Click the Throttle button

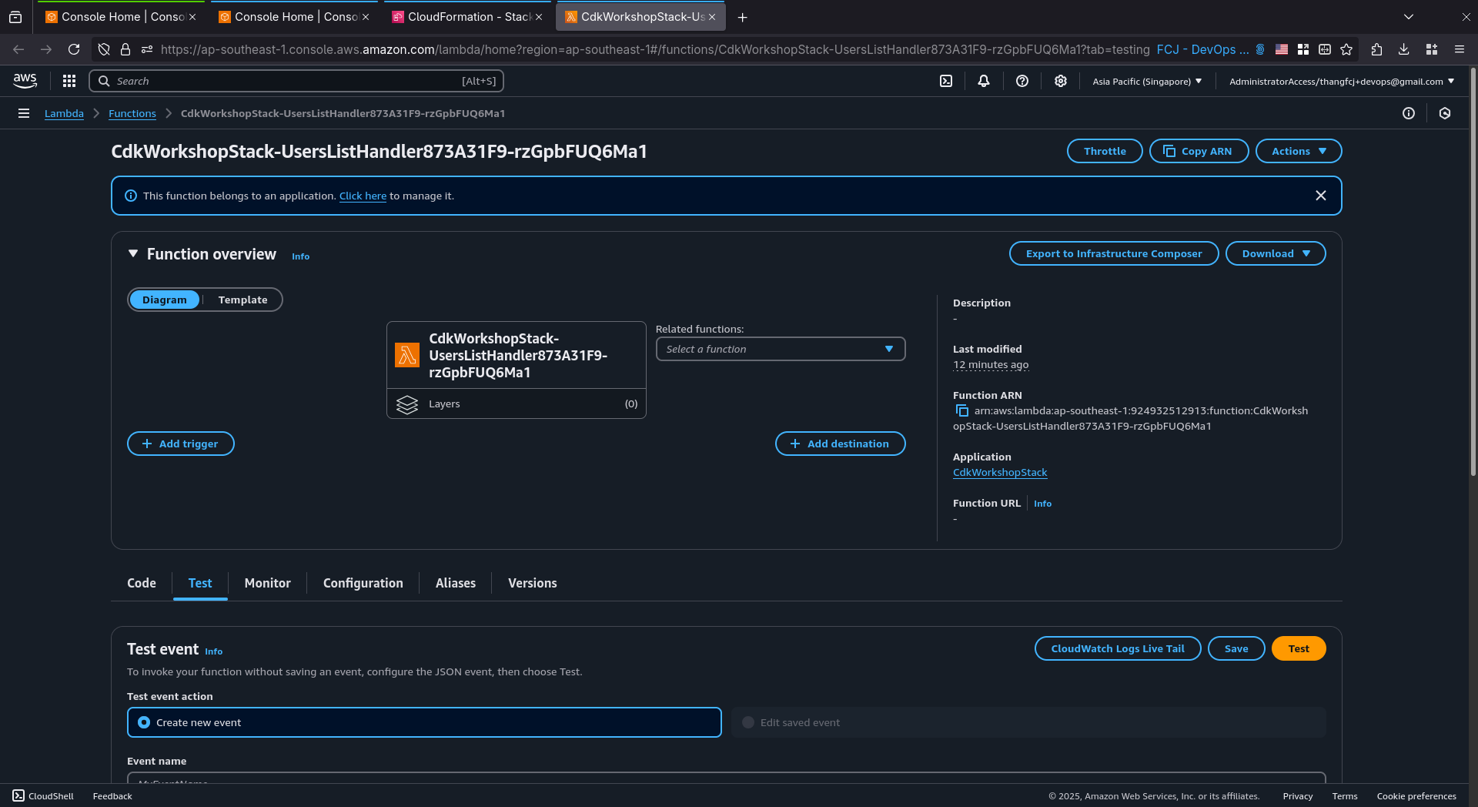point(1105,151)
